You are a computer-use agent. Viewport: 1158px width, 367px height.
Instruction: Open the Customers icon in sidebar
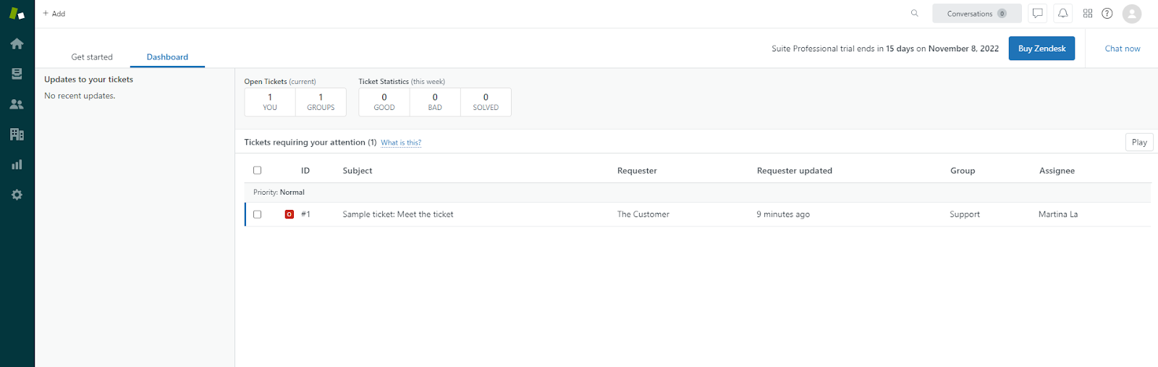pyautogui.click(x=17, y=104)
